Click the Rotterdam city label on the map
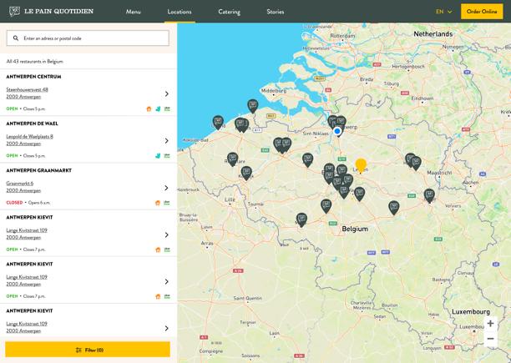The width and height of the screenshot is (511, 363). pyautogui.click(x=342, y=36)
